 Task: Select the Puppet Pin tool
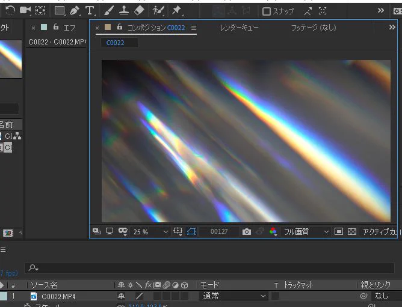[x=177, y=11]
